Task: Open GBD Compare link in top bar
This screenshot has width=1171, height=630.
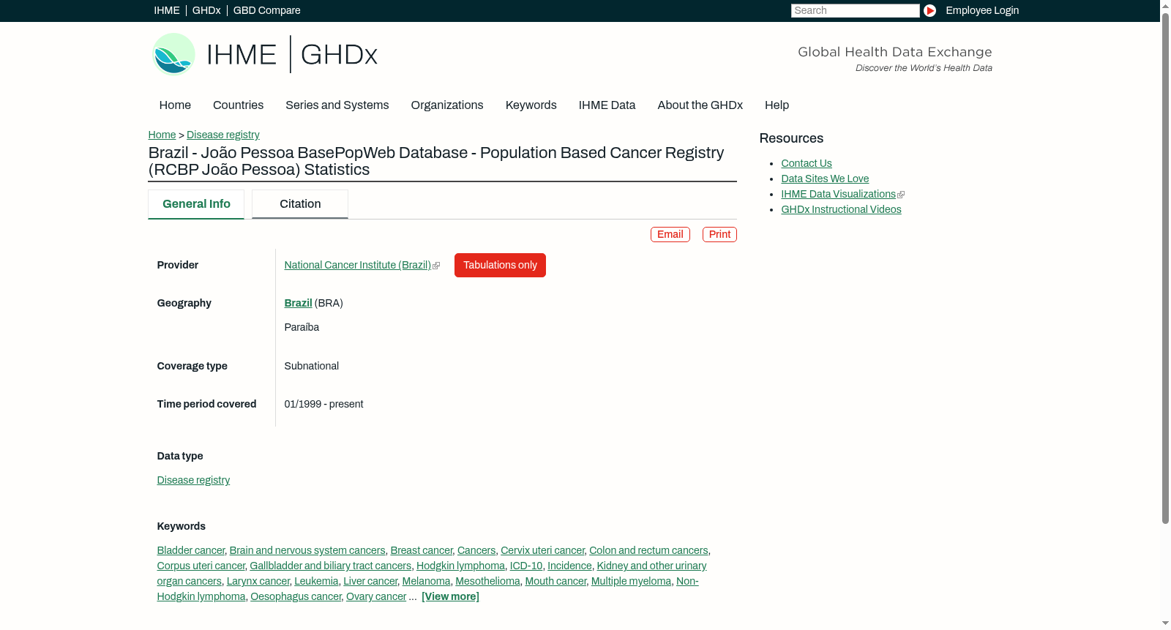Action: coord(266,10)
